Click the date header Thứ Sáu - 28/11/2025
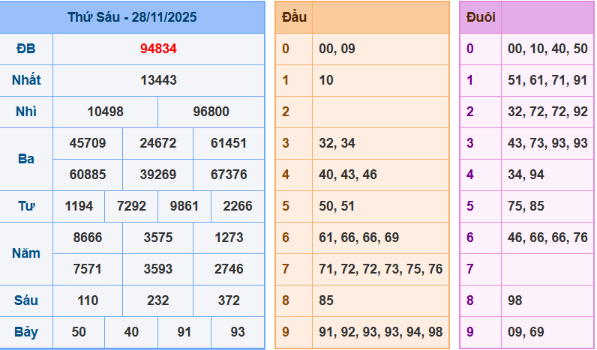This screenshot has width=597, height=350. (x=132, y=17)
